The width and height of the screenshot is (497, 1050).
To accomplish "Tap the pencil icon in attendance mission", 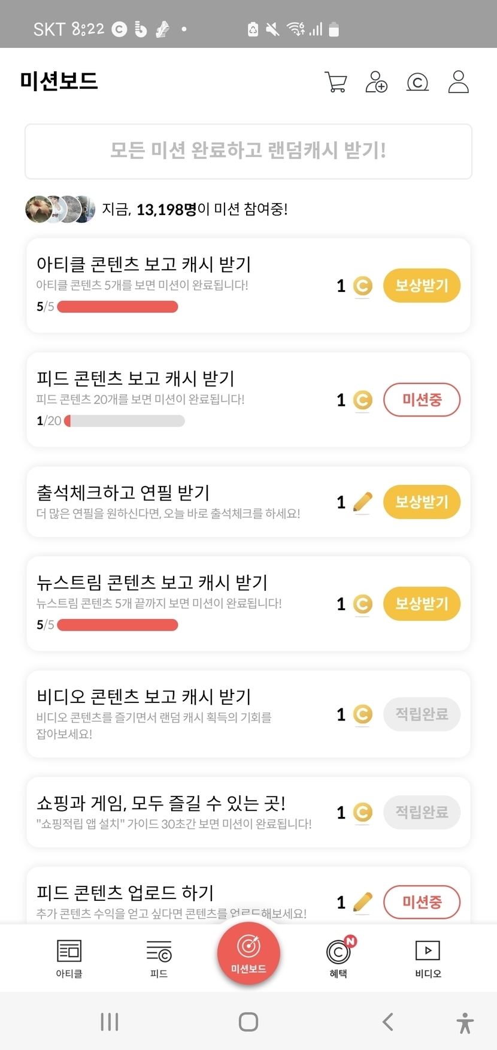I will (362, 502).
